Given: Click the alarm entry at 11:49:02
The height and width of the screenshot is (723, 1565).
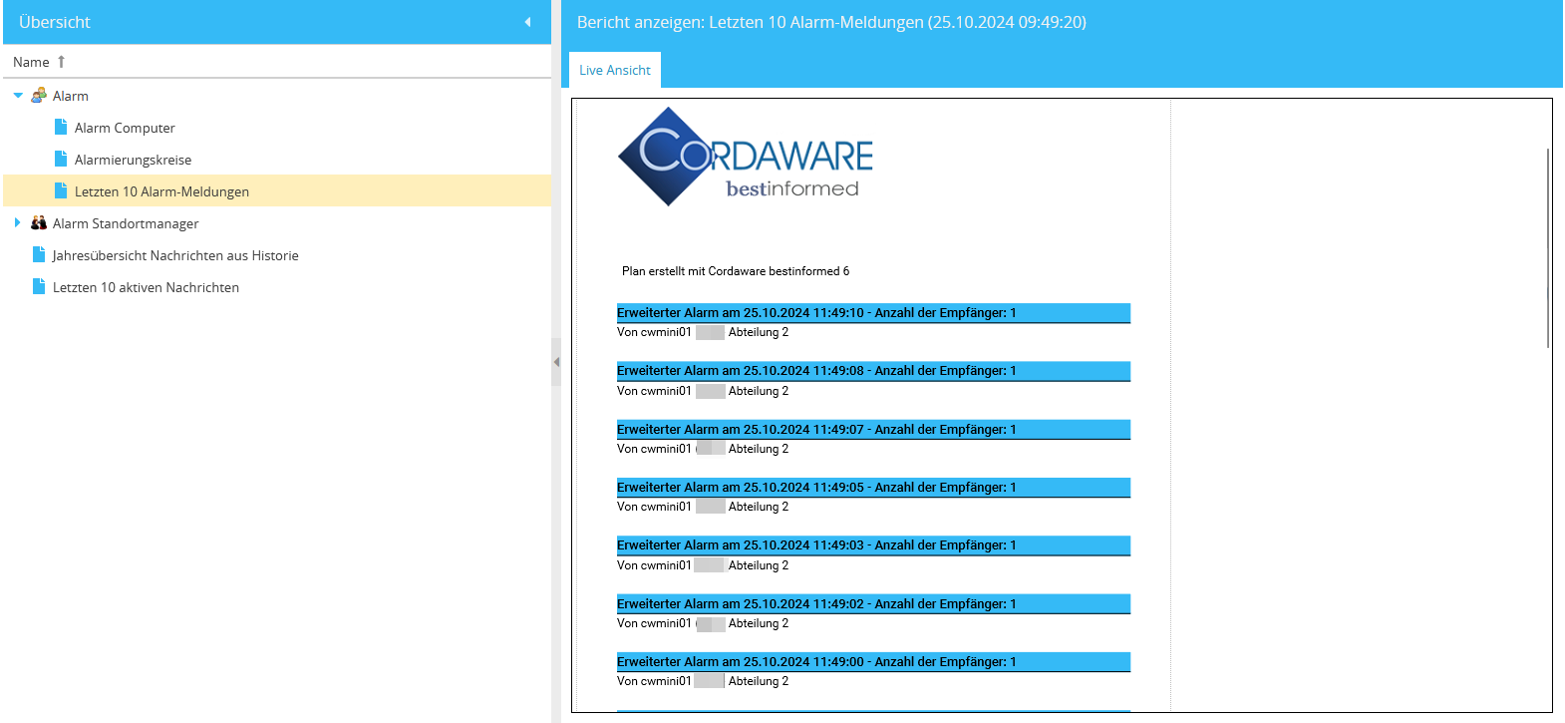Looking at the screenshot, I should (x=873, y=604).
